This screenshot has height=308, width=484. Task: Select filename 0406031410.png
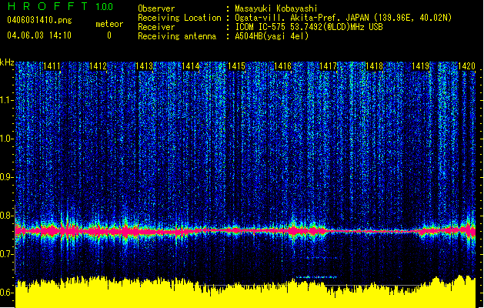coord(39,20)
